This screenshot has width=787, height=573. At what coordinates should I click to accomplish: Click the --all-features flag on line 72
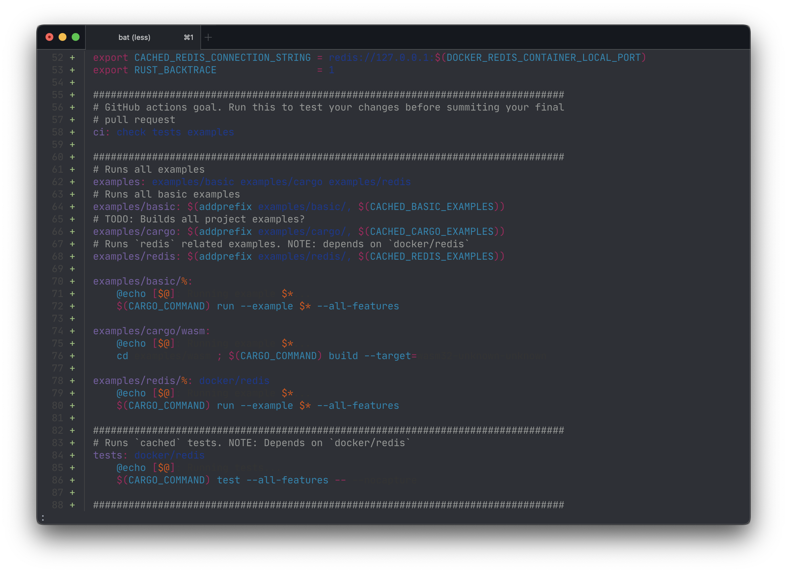click(357, 306)
